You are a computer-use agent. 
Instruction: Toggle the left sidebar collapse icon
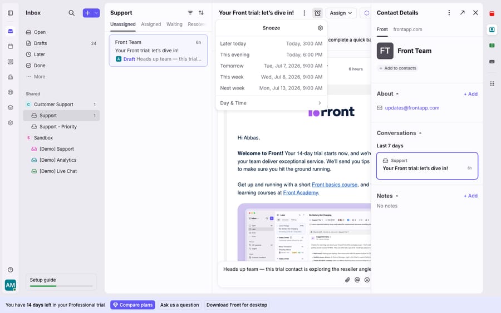pos(10,13)
